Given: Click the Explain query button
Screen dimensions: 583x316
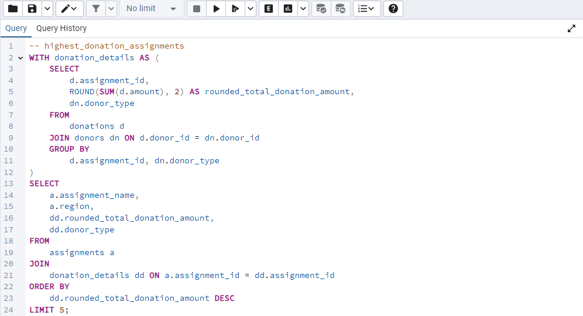Looking at the screenshot, I should click(269, 9).
